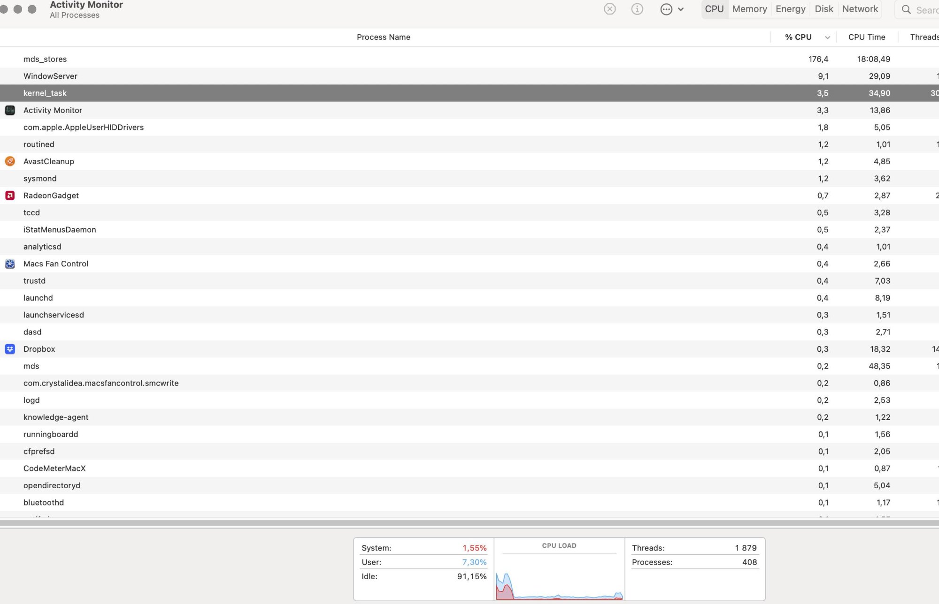Open process info with the i icon
The width and height of the screenshot is (939, 604).
(637, 9)
